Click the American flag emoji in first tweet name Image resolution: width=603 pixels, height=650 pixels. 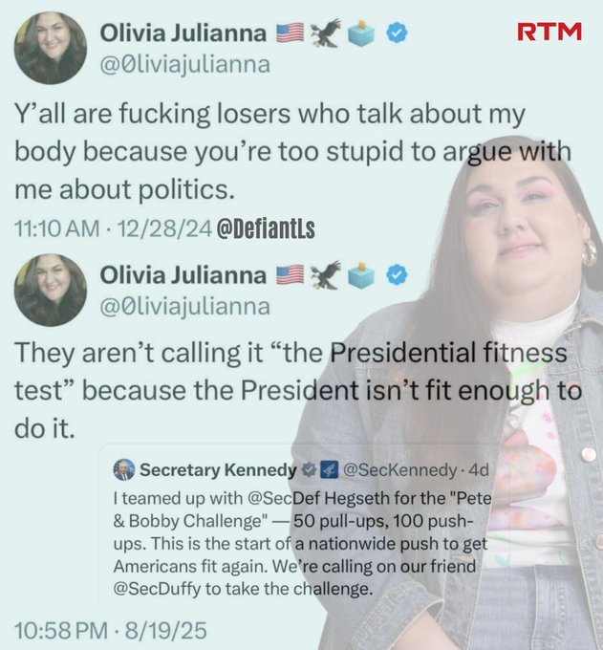291,33
